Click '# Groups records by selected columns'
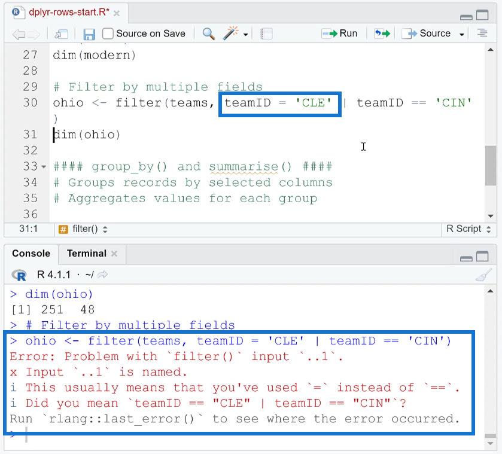This screenshot has height=454, width=502. coord(193,182)
